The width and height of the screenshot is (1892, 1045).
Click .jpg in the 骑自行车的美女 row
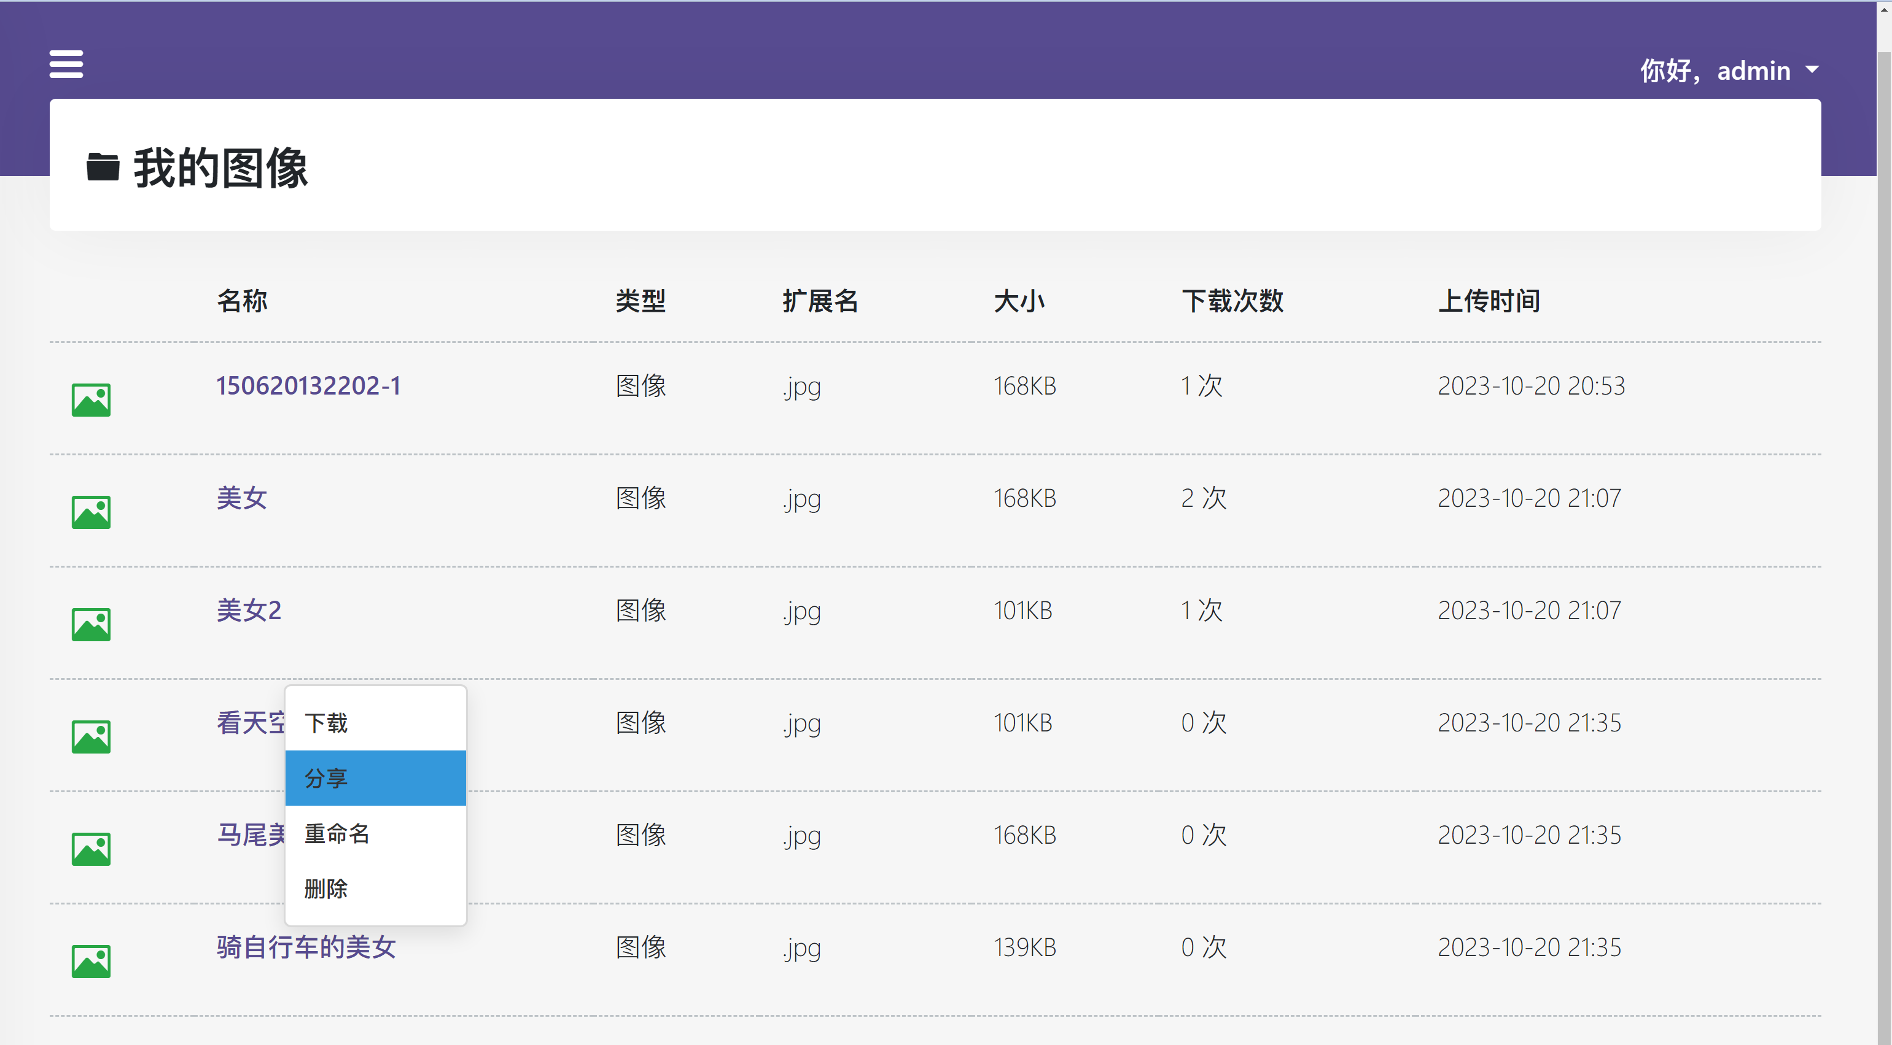pos(801,948)
